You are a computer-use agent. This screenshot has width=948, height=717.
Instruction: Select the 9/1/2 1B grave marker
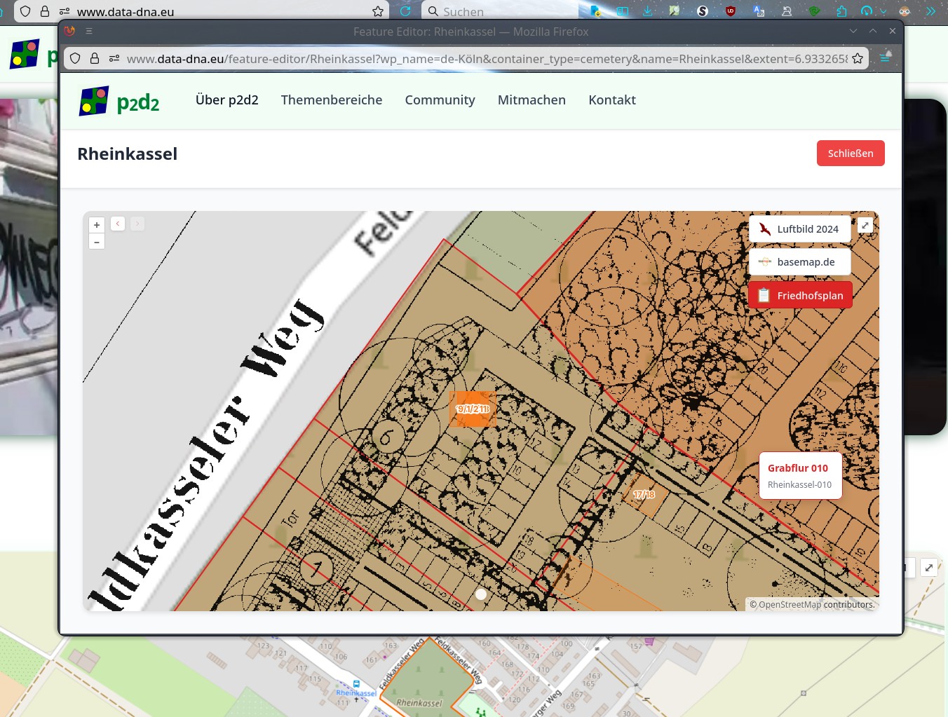click(473, 409)
